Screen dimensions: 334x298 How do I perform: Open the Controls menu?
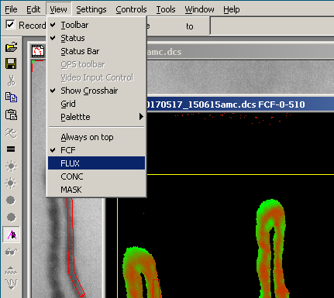(x=131, y=9)
